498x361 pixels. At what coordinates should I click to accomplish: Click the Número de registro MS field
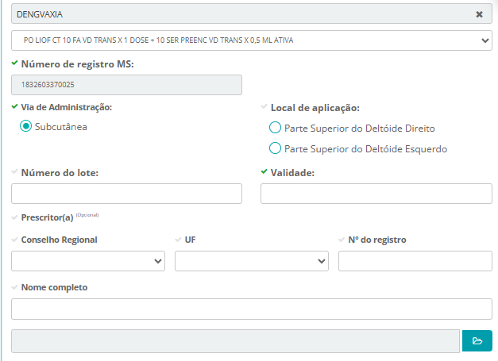coord(126,85)
